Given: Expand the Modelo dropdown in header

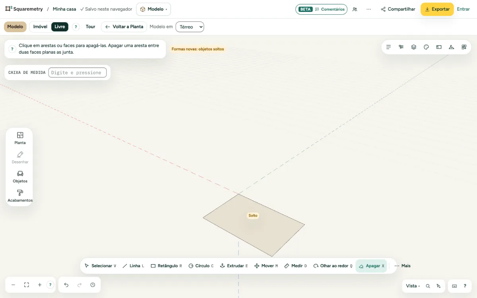Looking at the screenshot, I should click(x=153, y=9).
